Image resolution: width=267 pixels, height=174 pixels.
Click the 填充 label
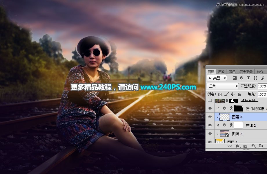(x=252, y=94)
